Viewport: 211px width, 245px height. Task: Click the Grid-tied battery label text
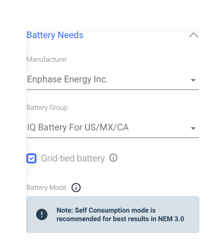point(73,158)
